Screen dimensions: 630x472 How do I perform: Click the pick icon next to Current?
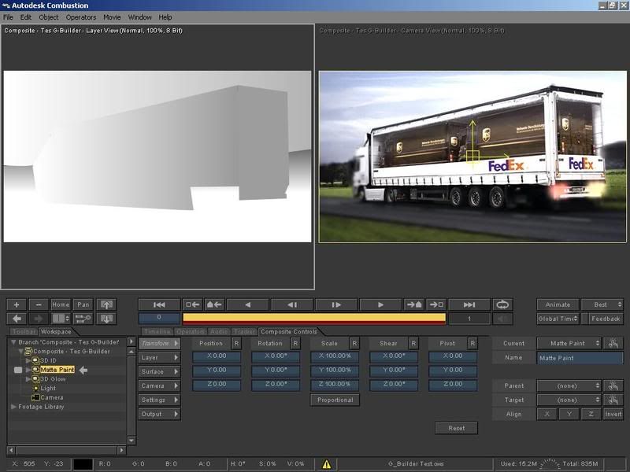pyautogui.click(x=613, y=343)
